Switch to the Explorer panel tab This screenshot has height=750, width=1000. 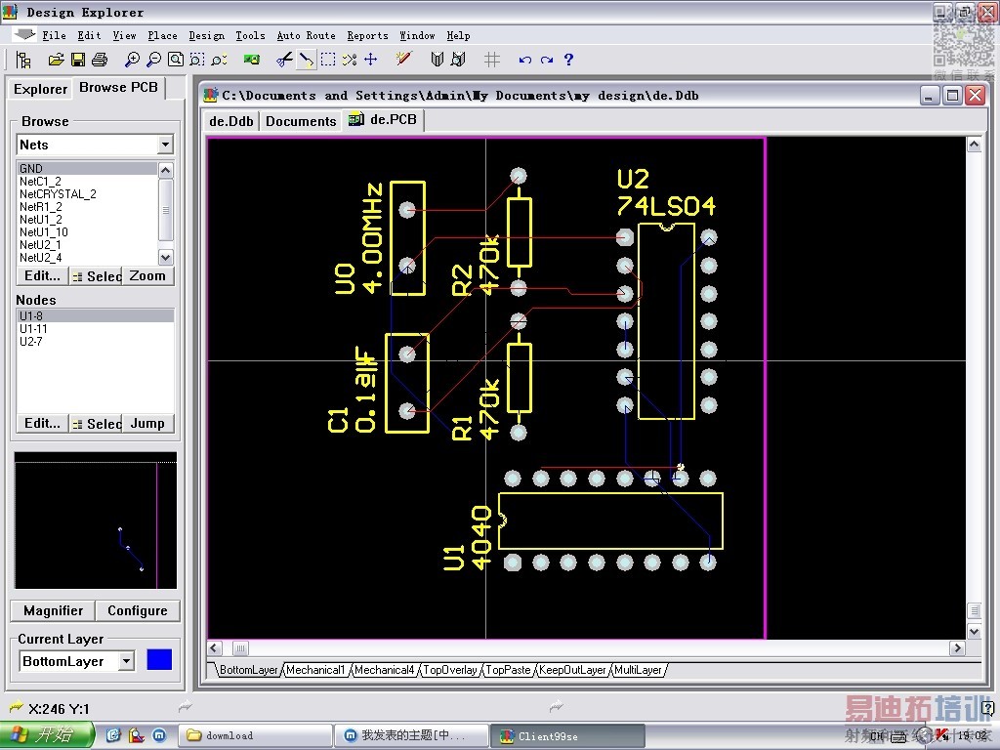tap(40, 89)
